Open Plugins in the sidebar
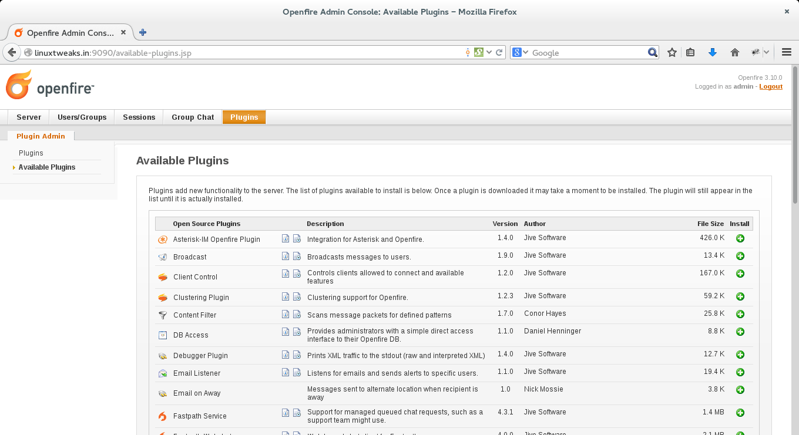Screen dimensions: 799x435 31,153
